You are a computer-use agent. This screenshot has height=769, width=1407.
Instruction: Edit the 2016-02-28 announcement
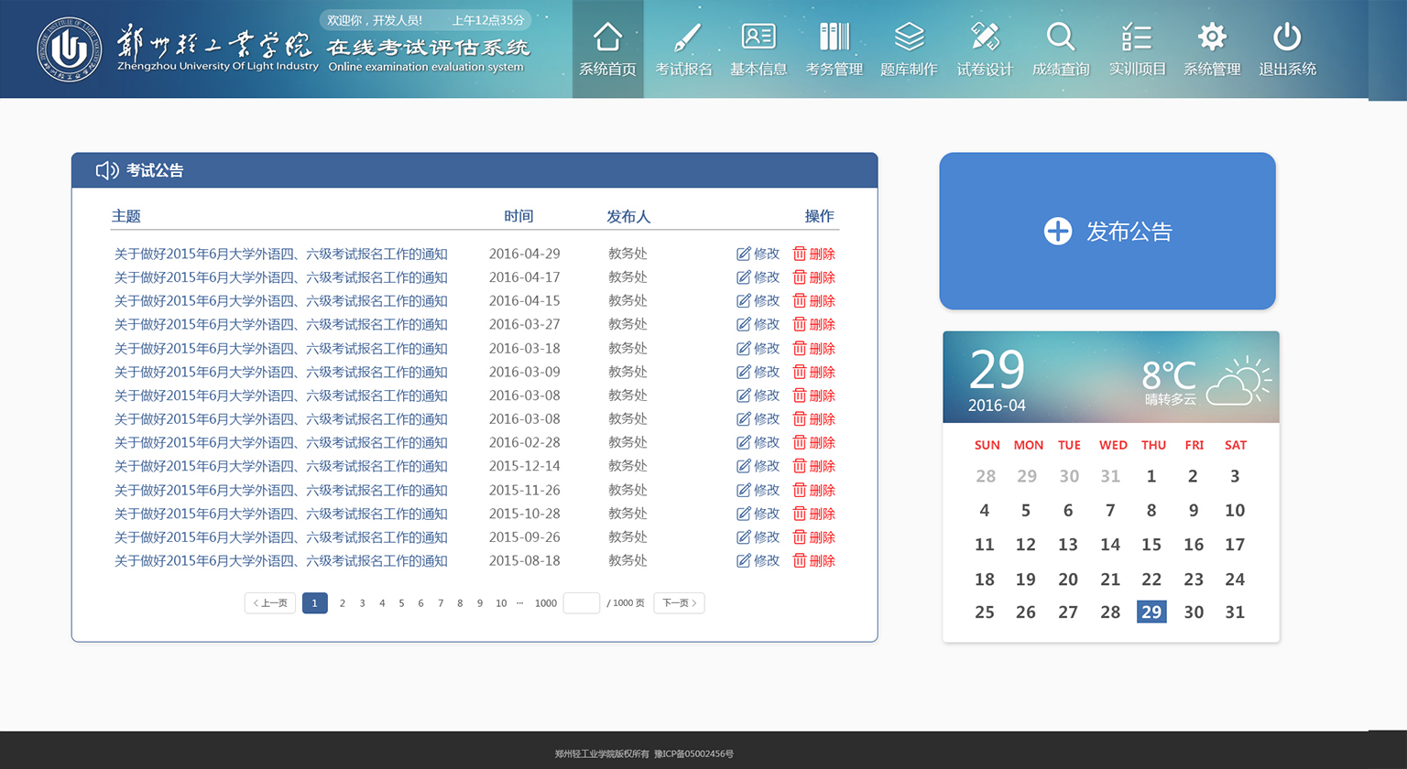tap(758, 442)
